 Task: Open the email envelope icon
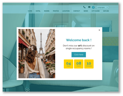click(x=89, y=7)
